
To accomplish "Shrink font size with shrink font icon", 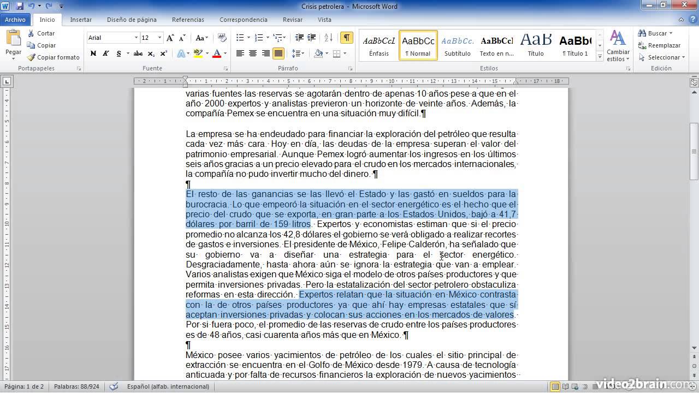I will pos(182,38).
